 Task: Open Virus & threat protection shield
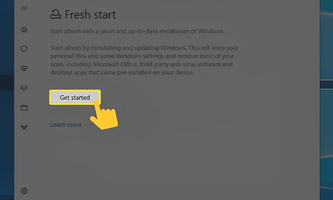24,49
